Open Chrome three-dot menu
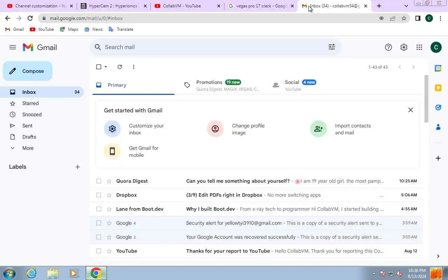Screen dimensions: 448x280 (x=441, y=18)
